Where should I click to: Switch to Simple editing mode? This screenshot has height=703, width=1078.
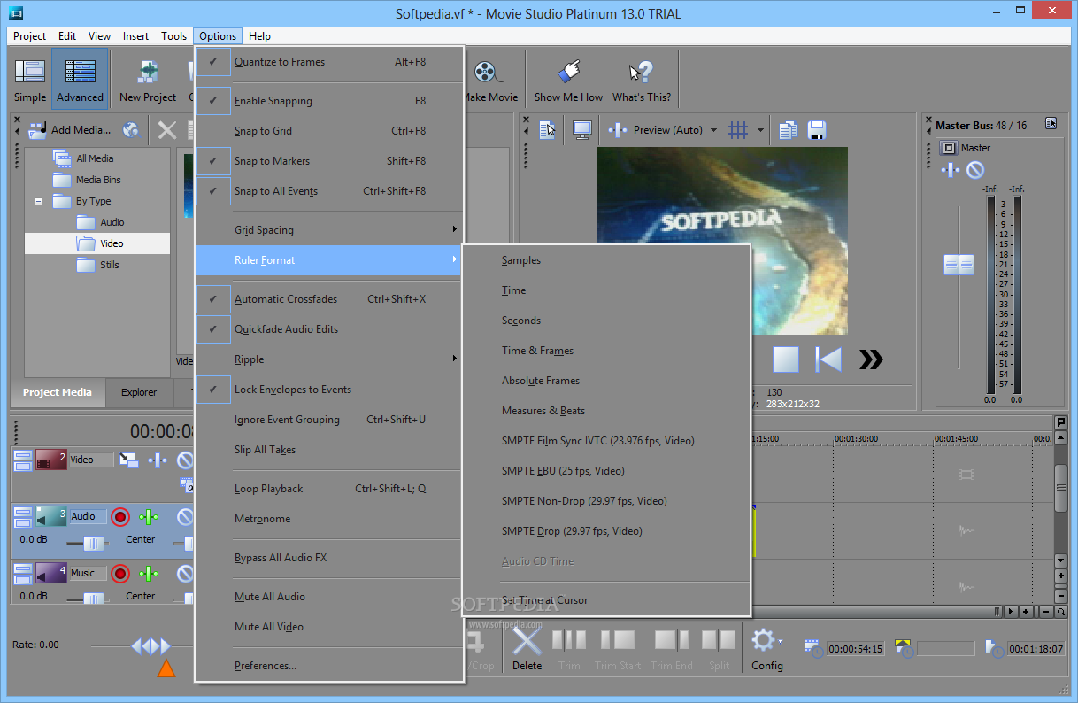pos(29,81)
